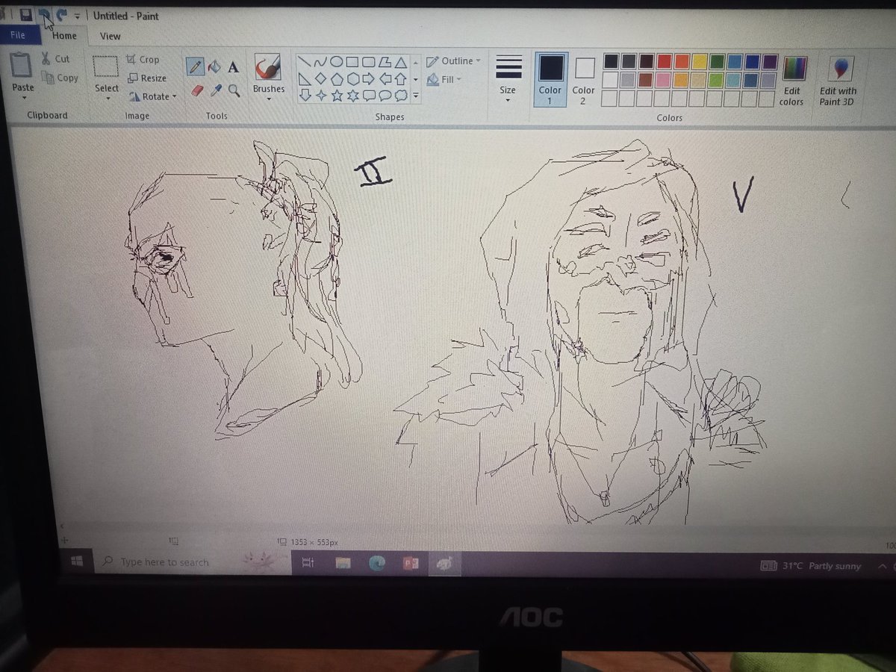Image resolution: width=896 pixels, height=672 pixels.
Task: Click the Paste clipboard icon
Action: coord(22,66)
